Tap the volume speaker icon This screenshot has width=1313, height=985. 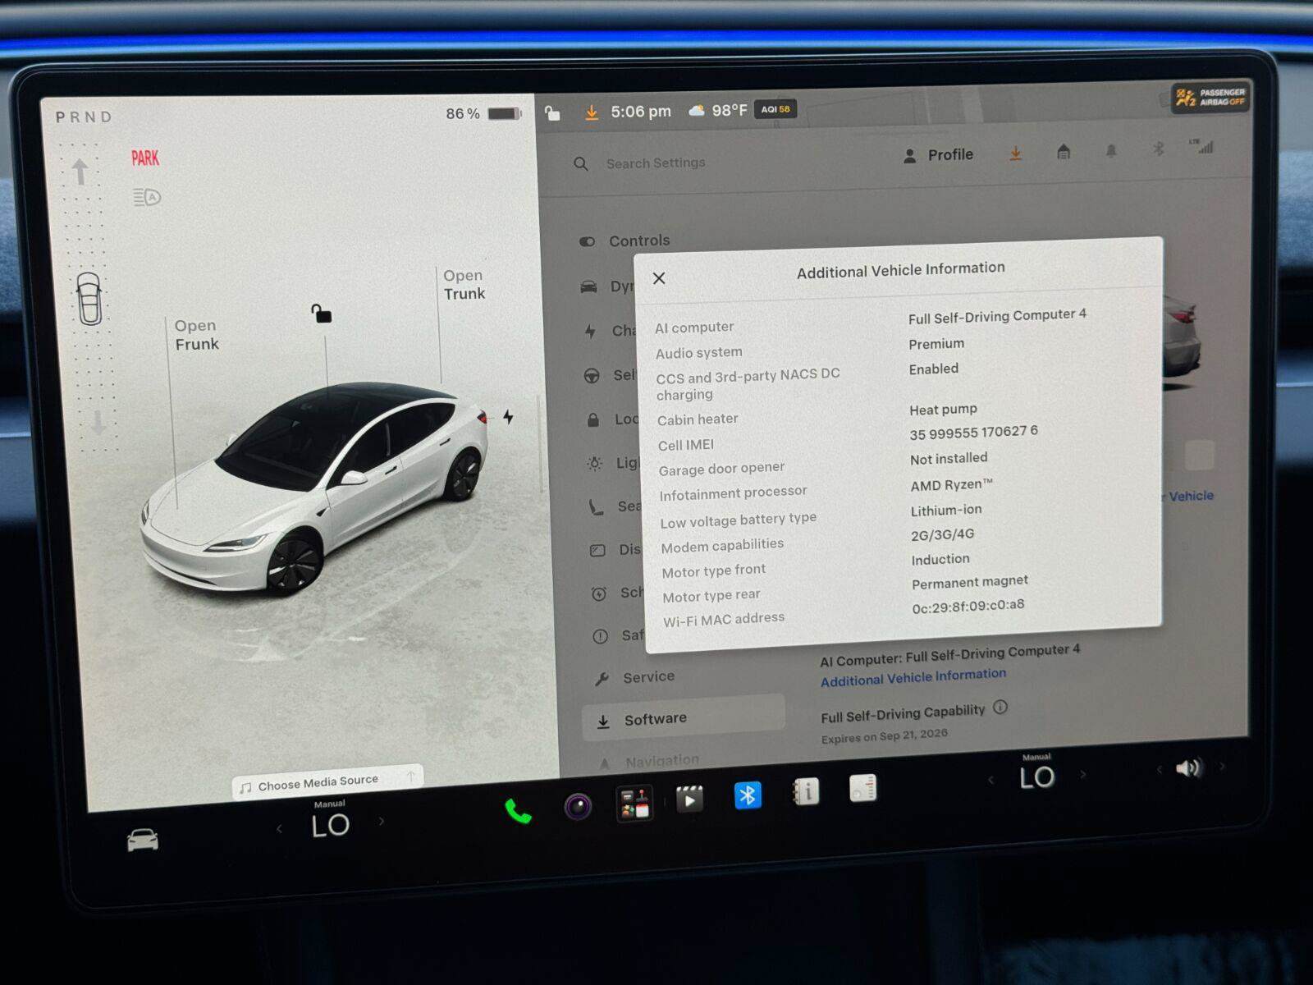(x=1187, y=767)
